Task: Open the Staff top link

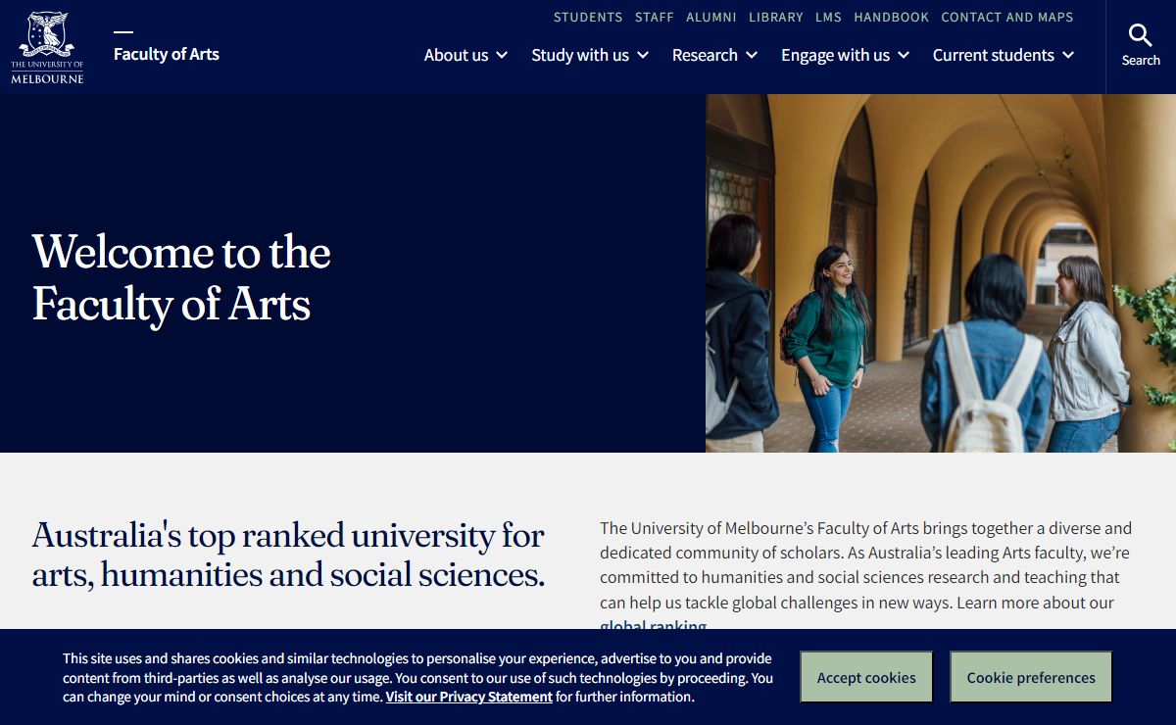Action: (x=654, y=17)
